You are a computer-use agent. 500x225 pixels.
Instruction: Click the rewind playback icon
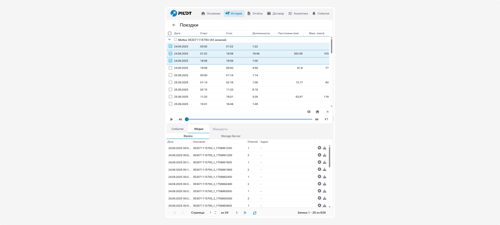point(180,119)
